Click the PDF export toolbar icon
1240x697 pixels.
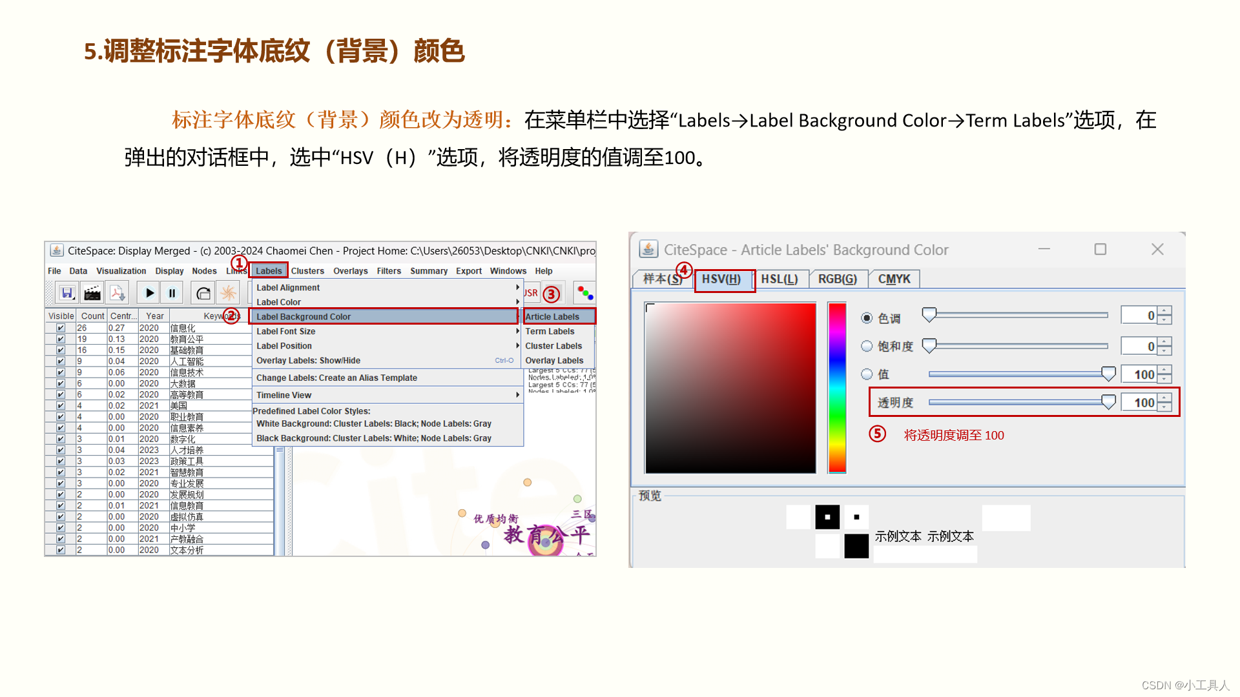tap(118, 294)
